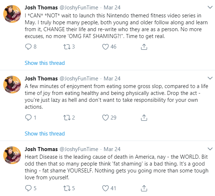Reply to the Nintendo fitness series tweet
This screenshot has width=215, height=196.
[x=28, y=47]
